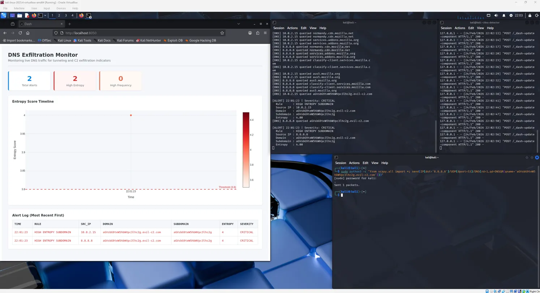Go to Firefox home page
Image resolution: width=540 pixels, height=293 pixels.
point(28,33)
